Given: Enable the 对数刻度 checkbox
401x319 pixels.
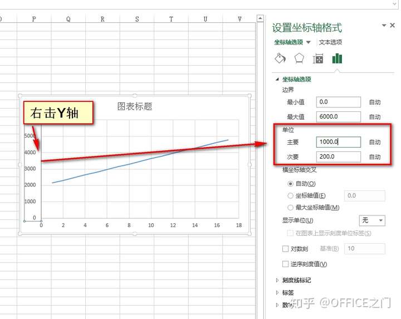Looking at the screenshot, I should coord(285,249).
